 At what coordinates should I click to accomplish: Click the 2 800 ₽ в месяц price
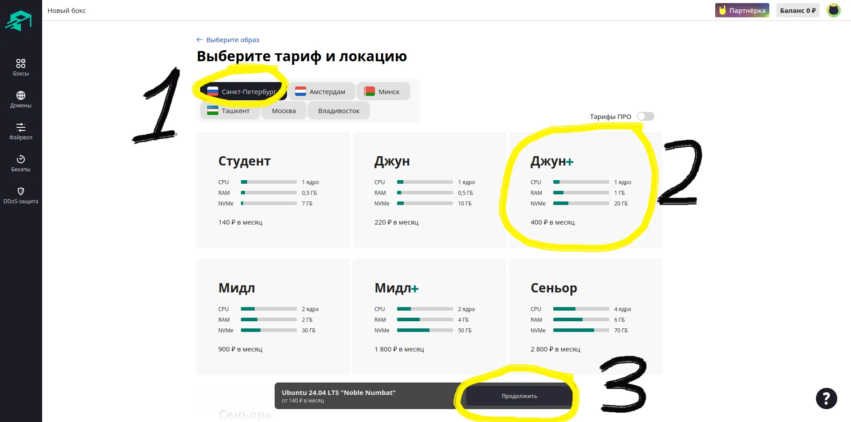(x=556, y=349)
